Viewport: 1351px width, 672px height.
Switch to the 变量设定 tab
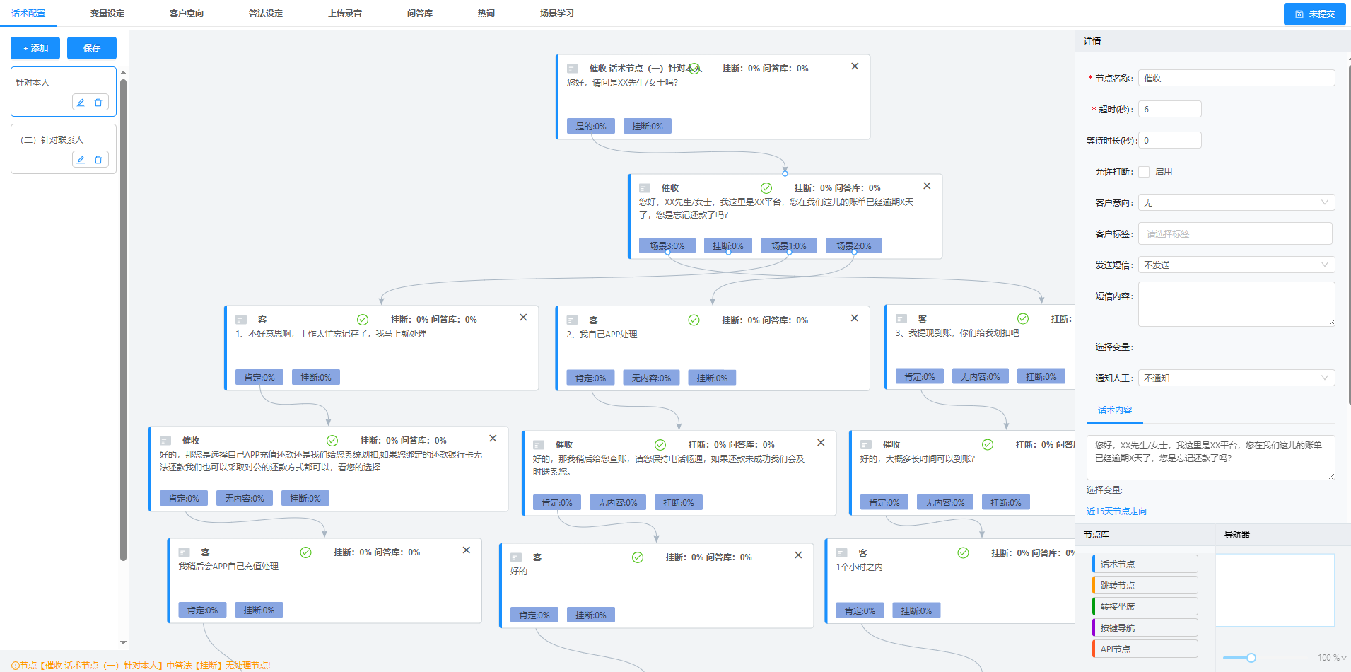point(107,13)
